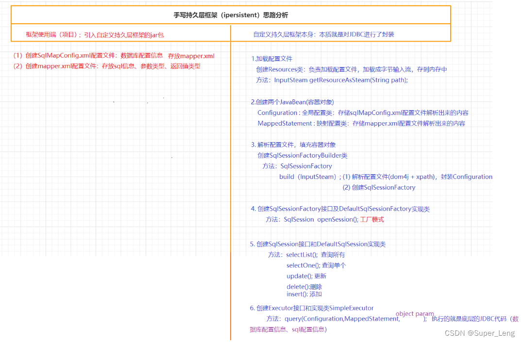Click 'delete():删除' method line
The width and height of the screenshot is (522, 342).
[x=304, y=286]
